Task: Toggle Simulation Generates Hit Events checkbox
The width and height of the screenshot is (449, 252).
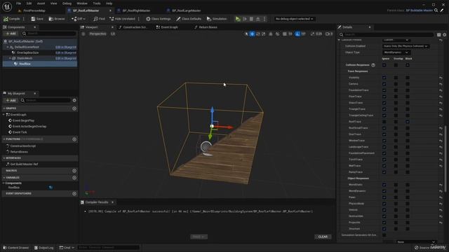Action: coord(384,235)
